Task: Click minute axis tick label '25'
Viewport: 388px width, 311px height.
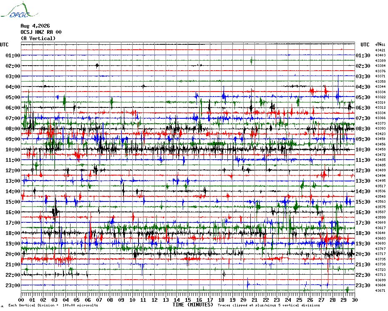Action: pos(299,300)
